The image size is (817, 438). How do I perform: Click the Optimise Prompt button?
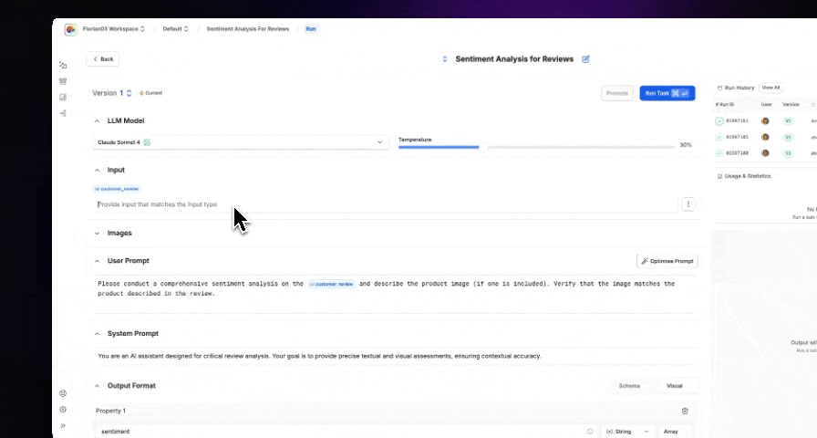point(667,261)
